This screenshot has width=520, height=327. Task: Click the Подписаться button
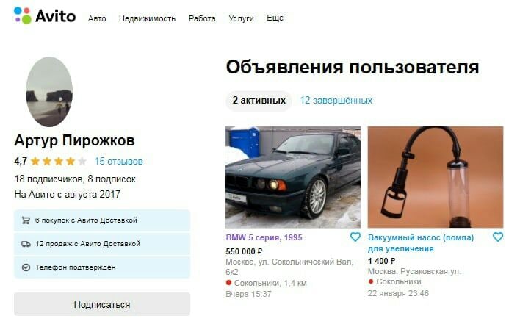[102, 304]
